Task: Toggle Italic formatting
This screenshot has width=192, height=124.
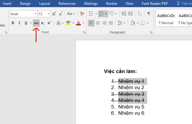Action: click(x=19, y=23)
